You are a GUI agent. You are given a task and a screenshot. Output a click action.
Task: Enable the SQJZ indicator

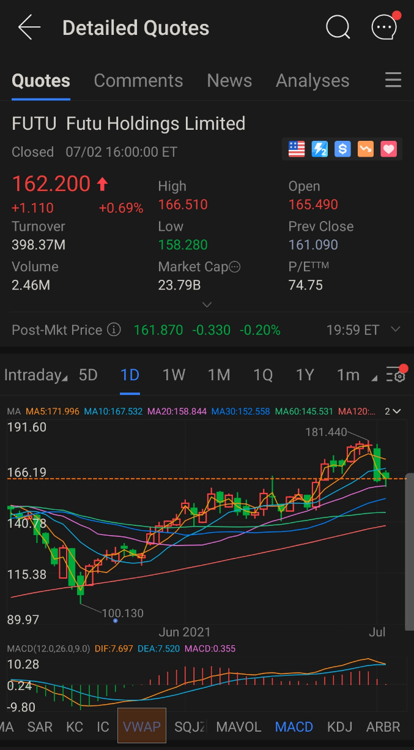(x=190, y=727)
